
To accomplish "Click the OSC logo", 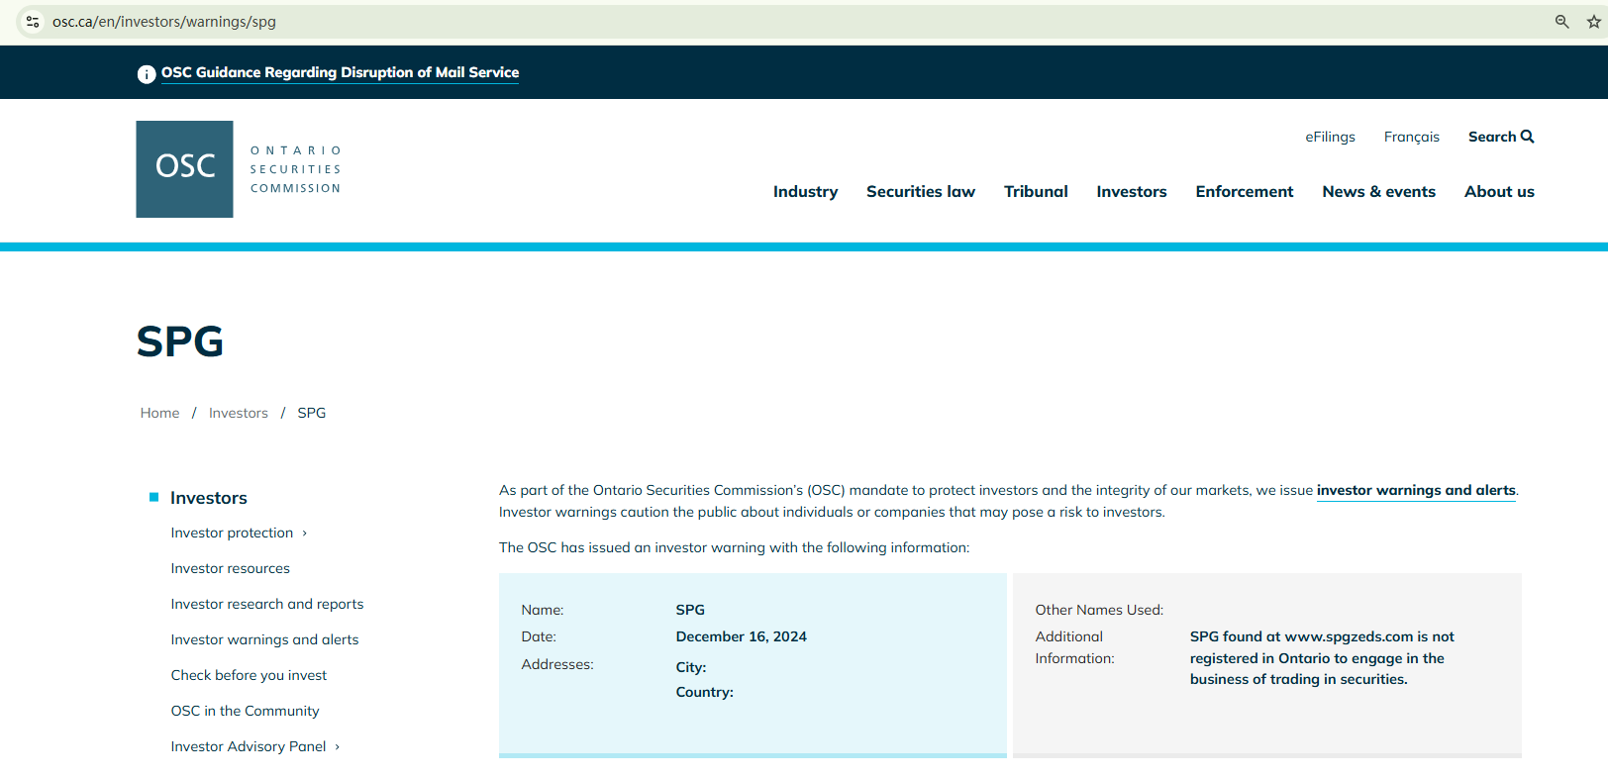I will (185, 169).
